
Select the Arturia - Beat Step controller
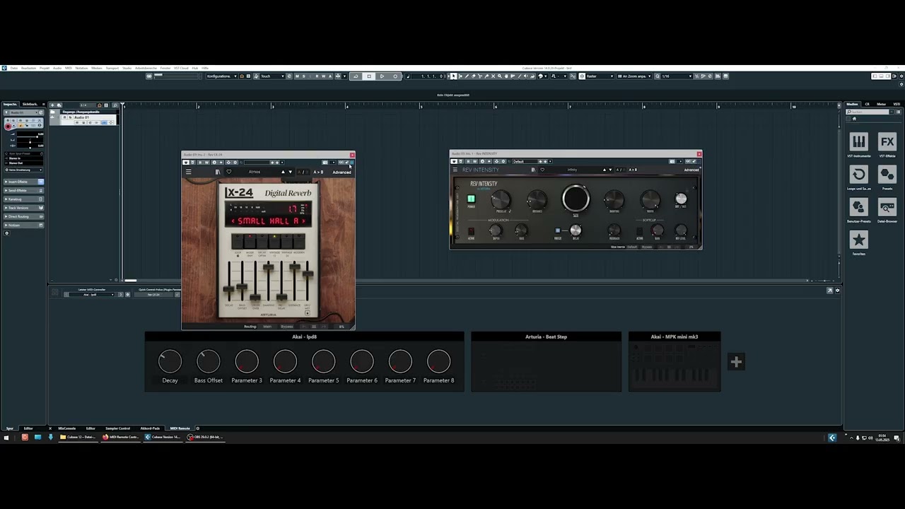pyautogui.click(x=547, y=361)
